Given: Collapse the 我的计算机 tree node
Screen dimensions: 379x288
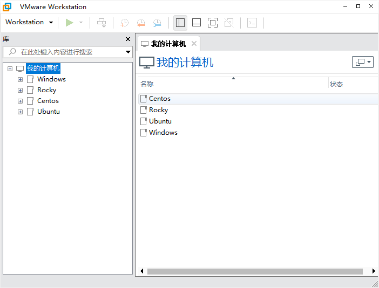Looking at the screenshot, I should click(10, 69).
